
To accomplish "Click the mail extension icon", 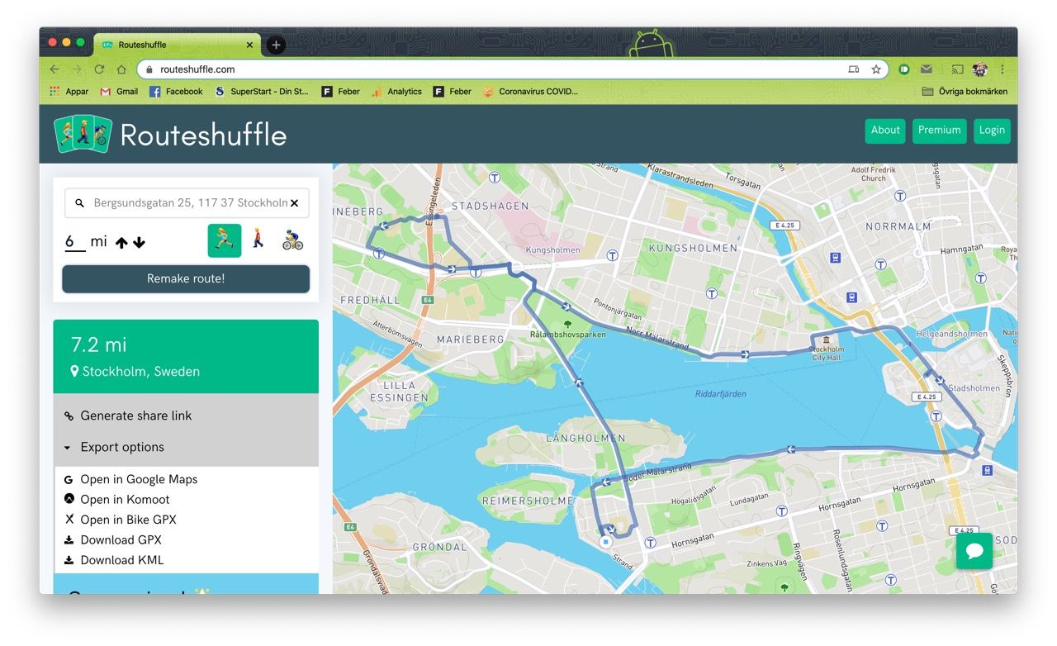I will [927, 69].
